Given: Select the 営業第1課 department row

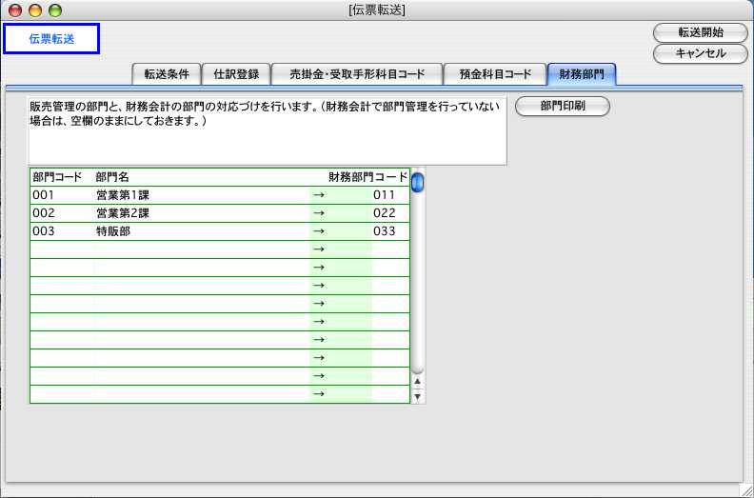Looking at the screenshot, I should point(200,195).
